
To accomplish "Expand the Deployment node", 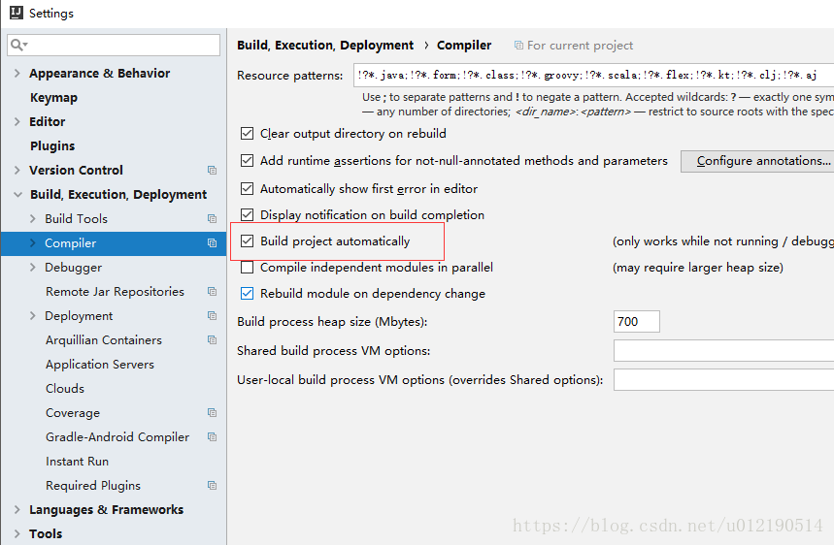I will pos(32,315).
